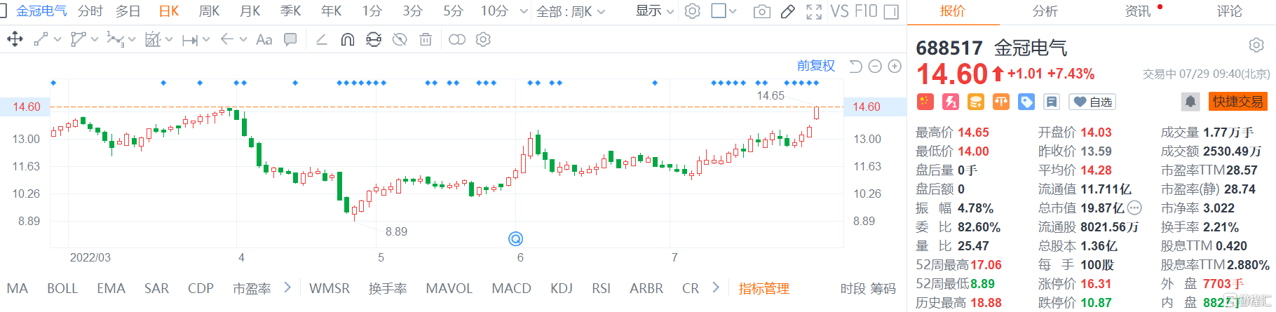Select the polygon shape drawing tool
The height and width of the screenshot is (312, 1276).
78,40
